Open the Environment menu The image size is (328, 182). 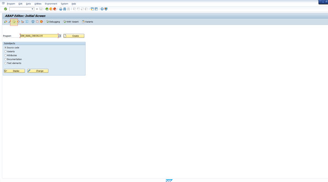pos(51,4)
